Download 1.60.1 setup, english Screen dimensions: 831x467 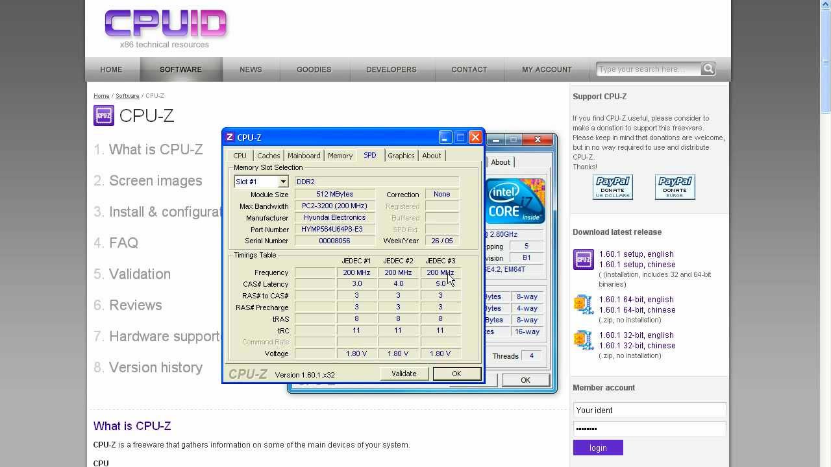point(636,254)
